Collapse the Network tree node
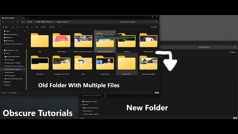This screenshot has height=134, width=238. pos(2,82)
